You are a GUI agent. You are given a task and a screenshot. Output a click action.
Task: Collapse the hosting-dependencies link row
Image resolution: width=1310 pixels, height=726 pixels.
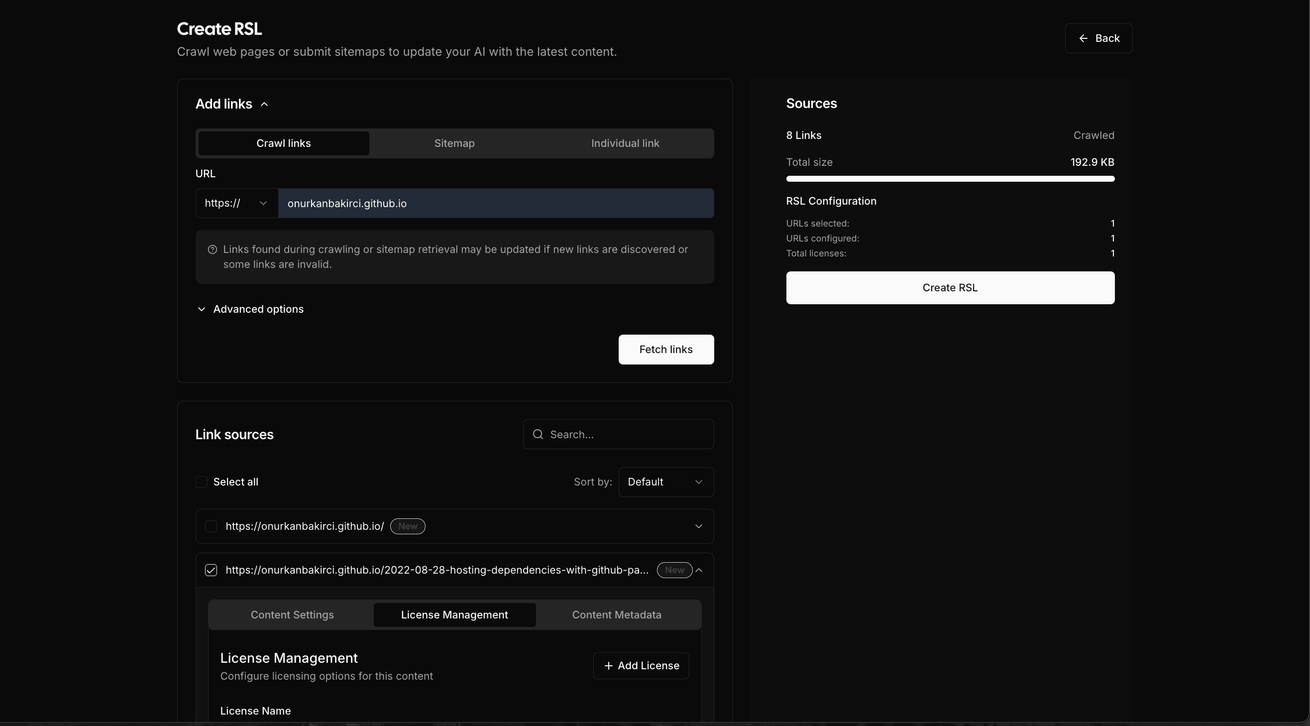(699, 570)
